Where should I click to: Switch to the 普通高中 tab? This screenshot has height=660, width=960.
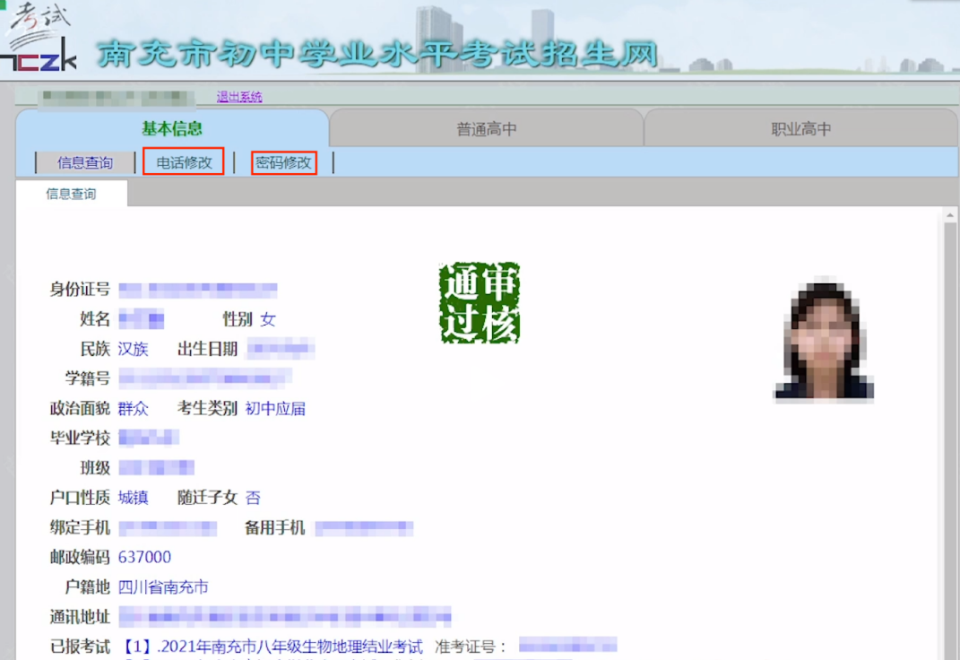pyautogui.click(x=485, y=127)
